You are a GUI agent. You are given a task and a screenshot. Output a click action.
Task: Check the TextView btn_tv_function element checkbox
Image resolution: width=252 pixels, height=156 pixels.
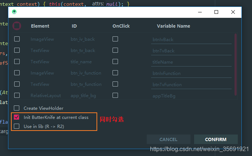(x=17, y=84)
